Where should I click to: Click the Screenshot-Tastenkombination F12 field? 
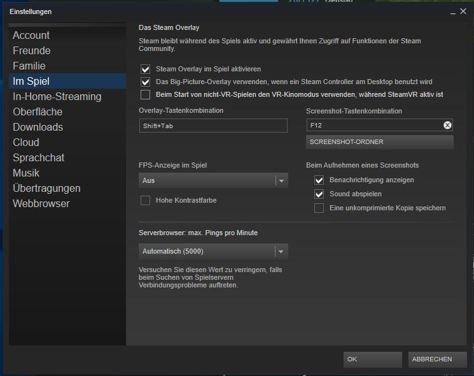pyautogui.click(x=380, y=125)
